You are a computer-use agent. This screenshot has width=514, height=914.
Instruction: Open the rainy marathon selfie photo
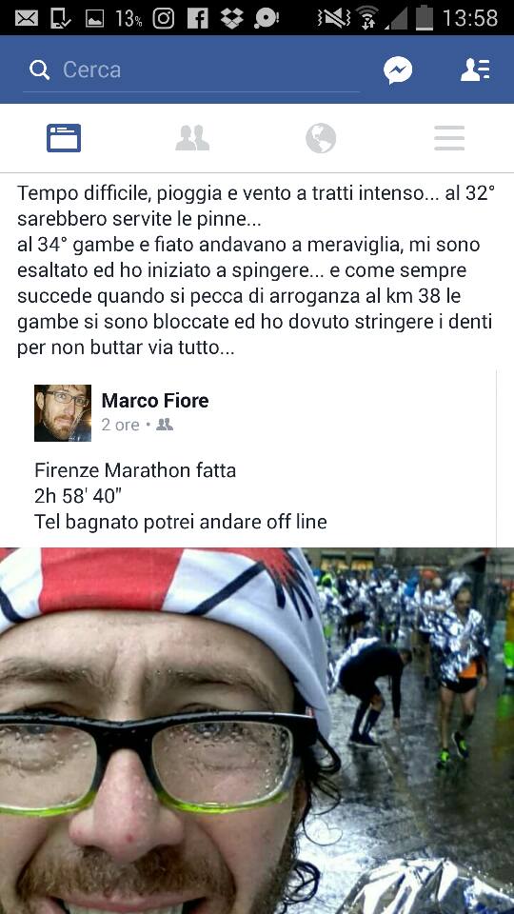257,731
